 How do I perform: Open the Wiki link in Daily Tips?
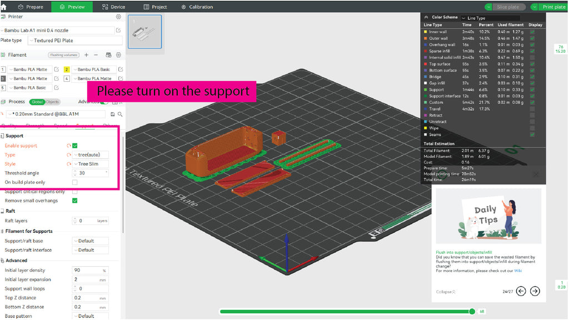pos(518,271)
